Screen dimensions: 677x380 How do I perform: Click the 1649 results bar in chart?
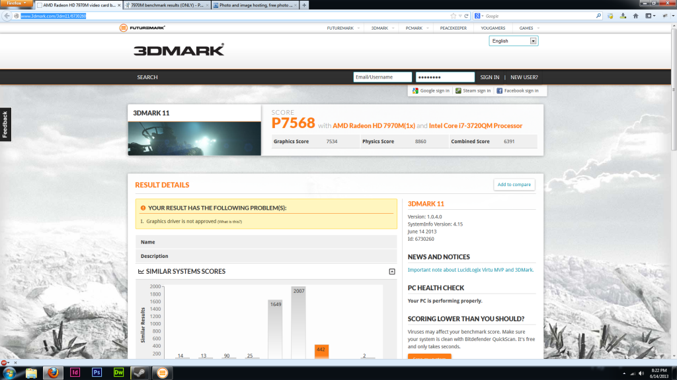pos(275,329)
